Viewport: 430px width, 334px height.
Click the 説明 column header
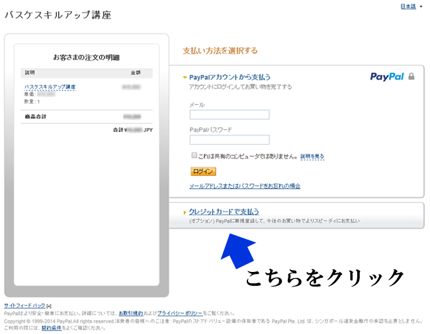[x=30, y=73]
